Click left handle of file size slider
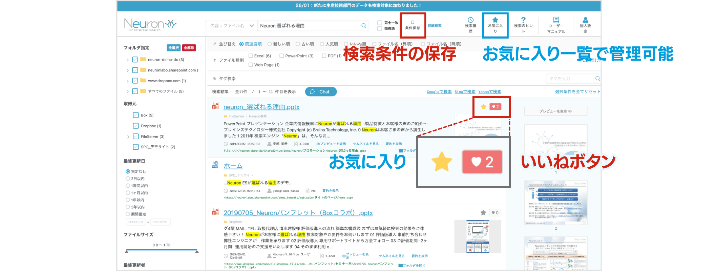Image resolution: width=718 pixels, height=271 pixels. (127, 251)
